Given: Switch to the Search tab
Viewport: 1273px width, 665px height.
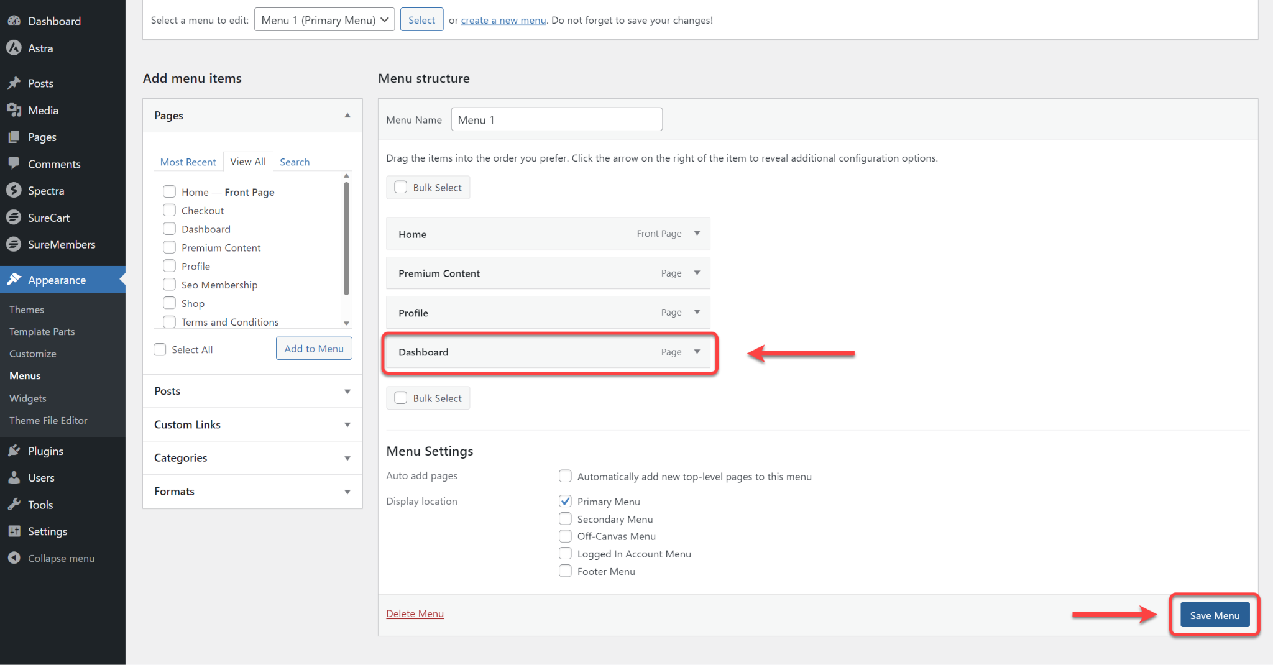Looking at the screenshot, I should pos(295,162).
